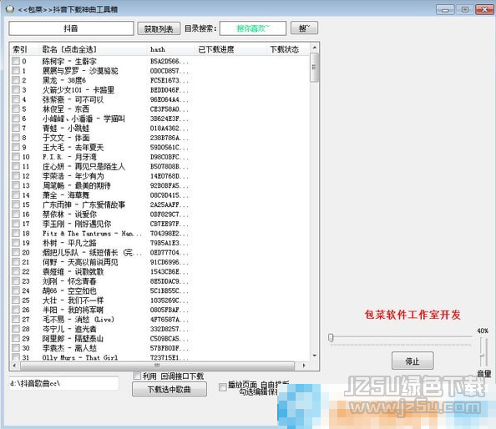Enable the 利用 回调接口下载 checkbox

coord(137,376)
